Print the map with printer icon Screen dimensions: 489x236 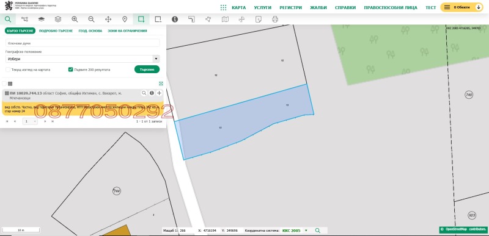click(x=274, y=20)
